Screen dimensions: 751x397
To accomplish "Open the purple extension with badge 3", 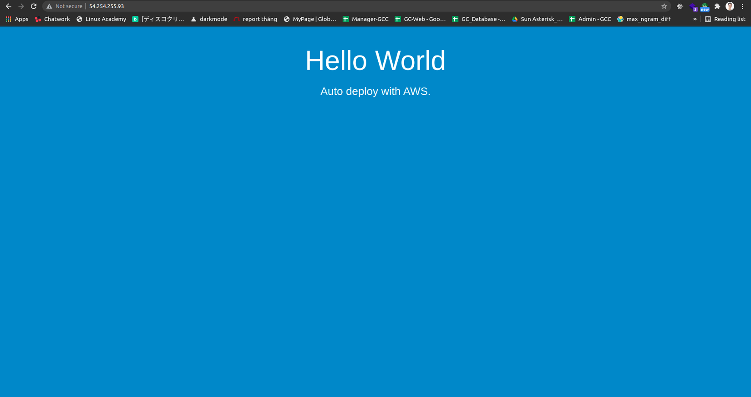I will 693,7.
